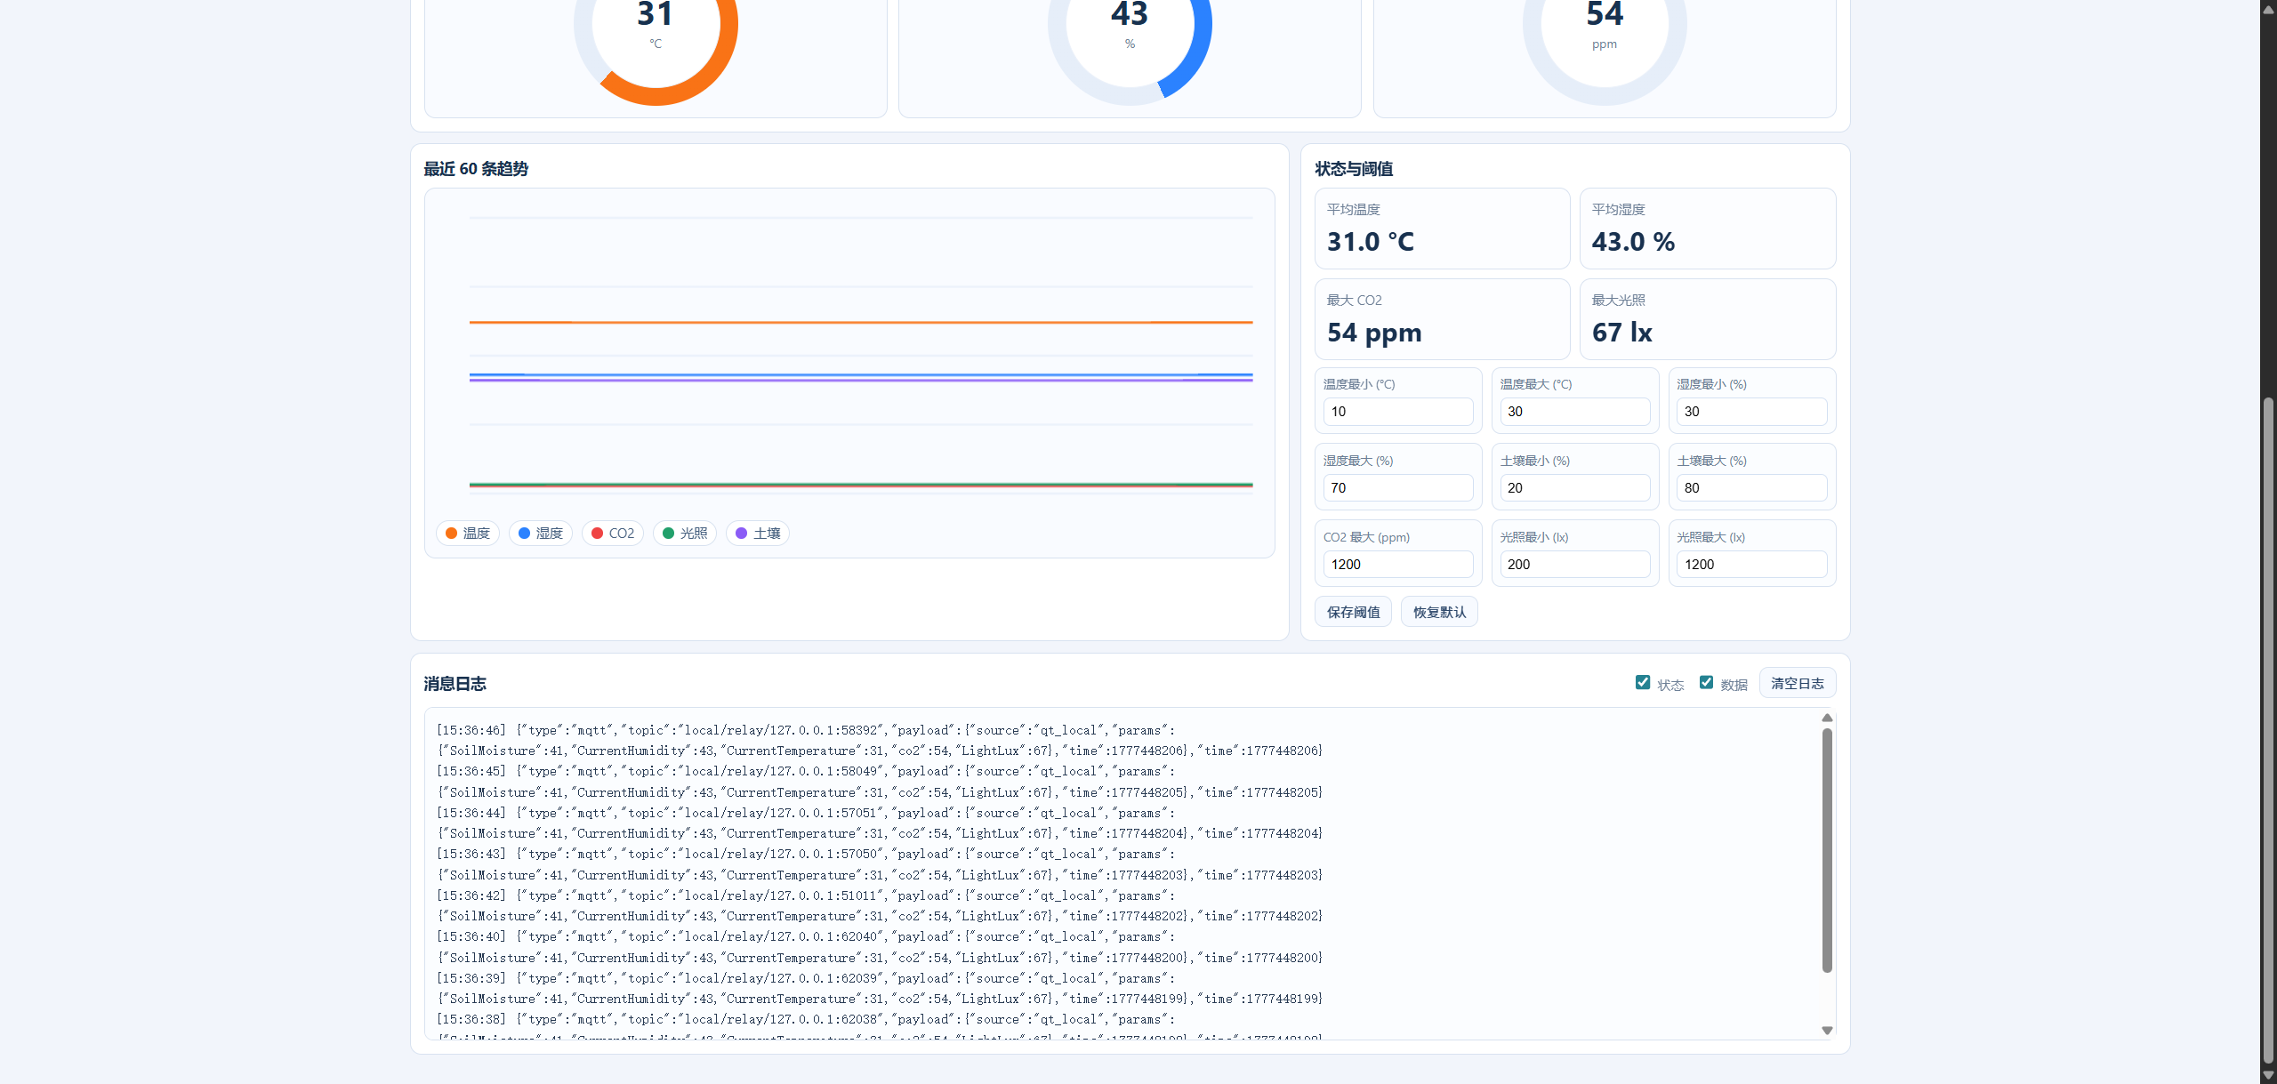Focus the CO2 最大 (ppm) input field
This screenshot has height=1084, width=2277.
point(1398,565)
